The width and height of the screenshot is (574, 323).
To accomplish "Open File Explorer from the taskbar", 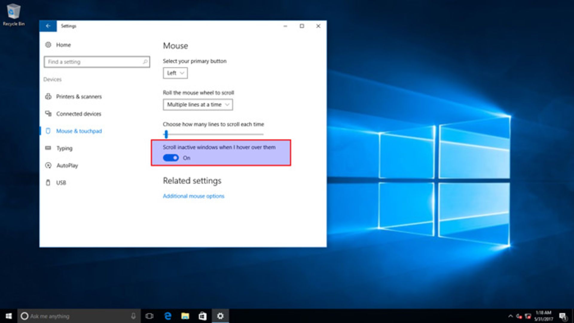I will [x=185, y=316].
